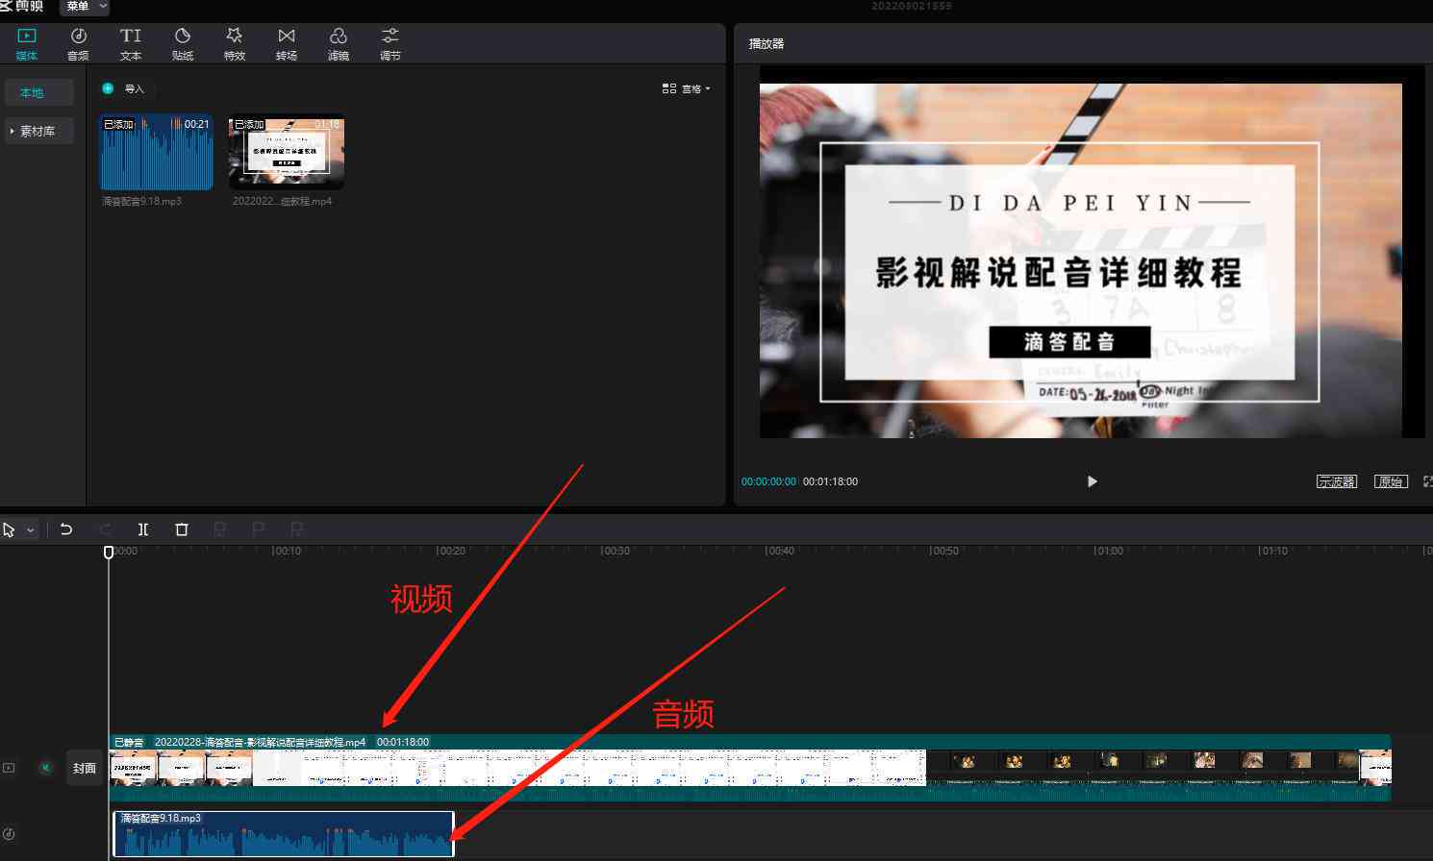Redo the last undone edit
Screen dimensions: 1433x861
(x=106, y=529)
